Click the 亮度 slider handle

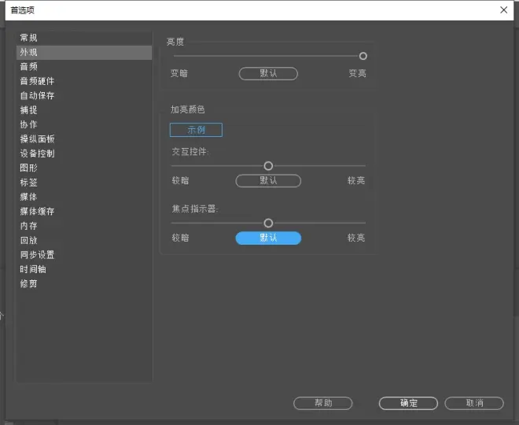click(363, 56)
